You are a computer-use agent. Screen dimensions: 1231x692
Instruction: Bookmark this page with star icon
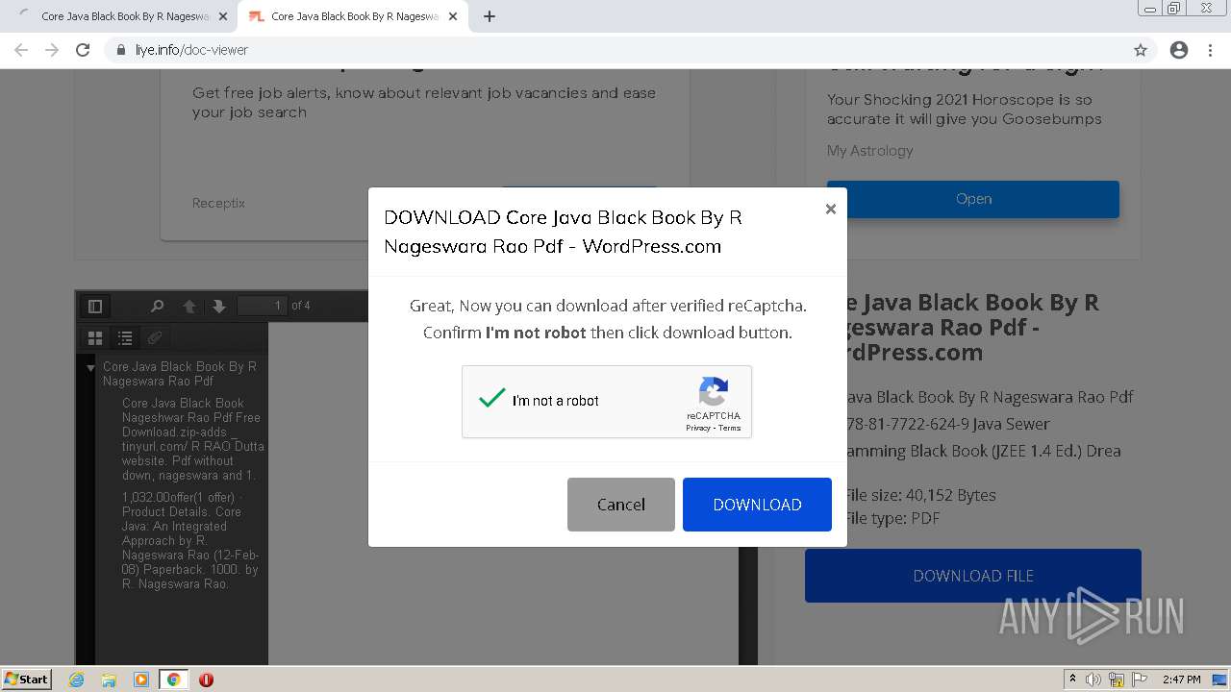(1141, 50)
